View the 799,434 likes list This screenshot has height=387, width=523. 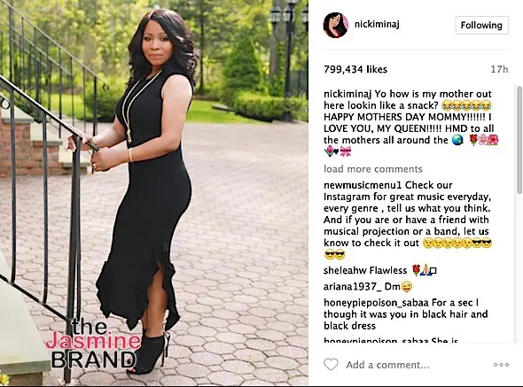pos(355,69)
